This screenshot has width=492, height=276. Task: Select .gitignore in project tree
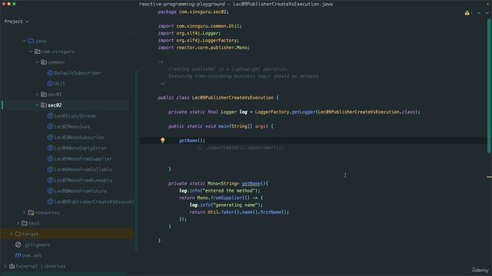coord(36,245)
